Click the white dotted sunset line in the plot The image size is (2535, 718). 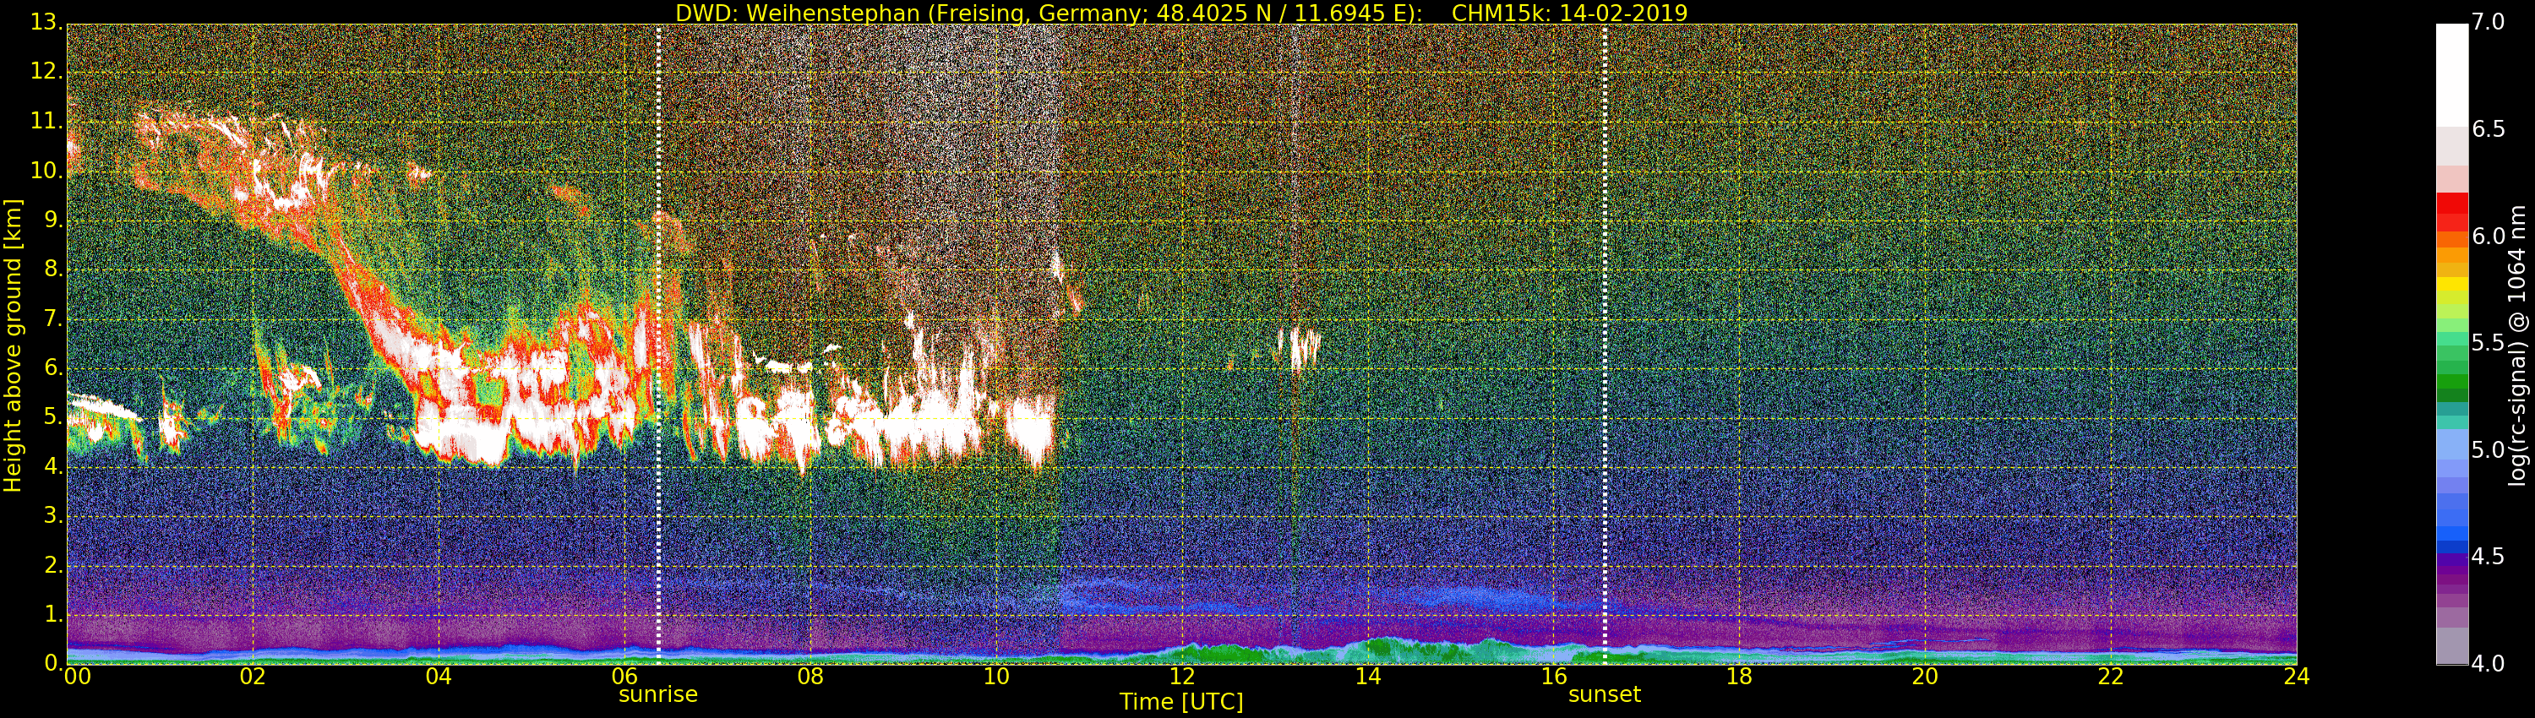pyautogui.click(x=1604, y=345)
